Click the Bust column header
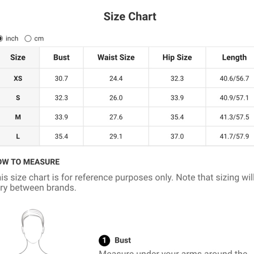 (x=61, y=57)
